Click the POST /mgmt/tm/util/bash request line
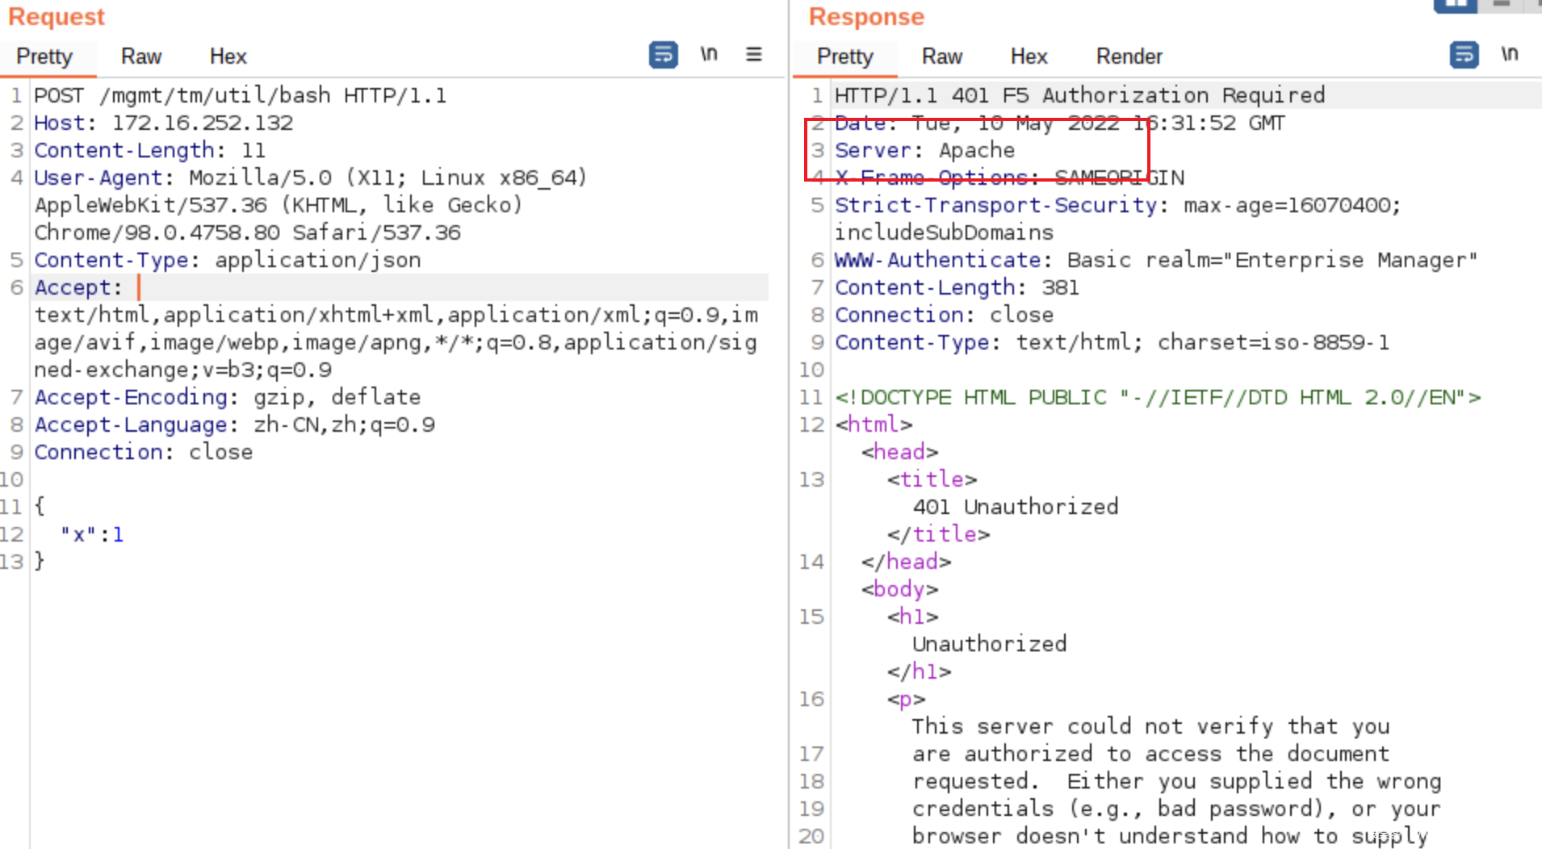1542x849 pixels. tap(240, 95)
